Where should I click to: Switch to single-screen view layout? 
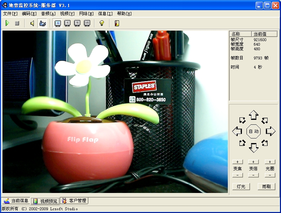pos(58,24)
